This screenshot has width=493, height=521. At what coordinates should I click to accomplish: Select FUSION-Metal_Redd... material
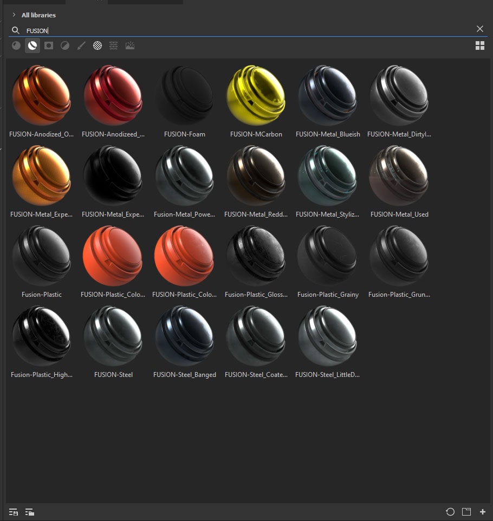click(x=256, y=181)
